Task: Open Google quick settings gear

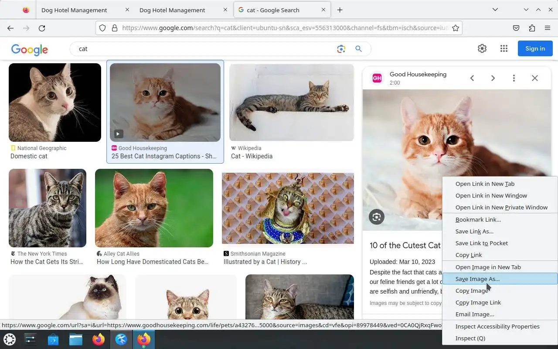Action: pos(482,48)
